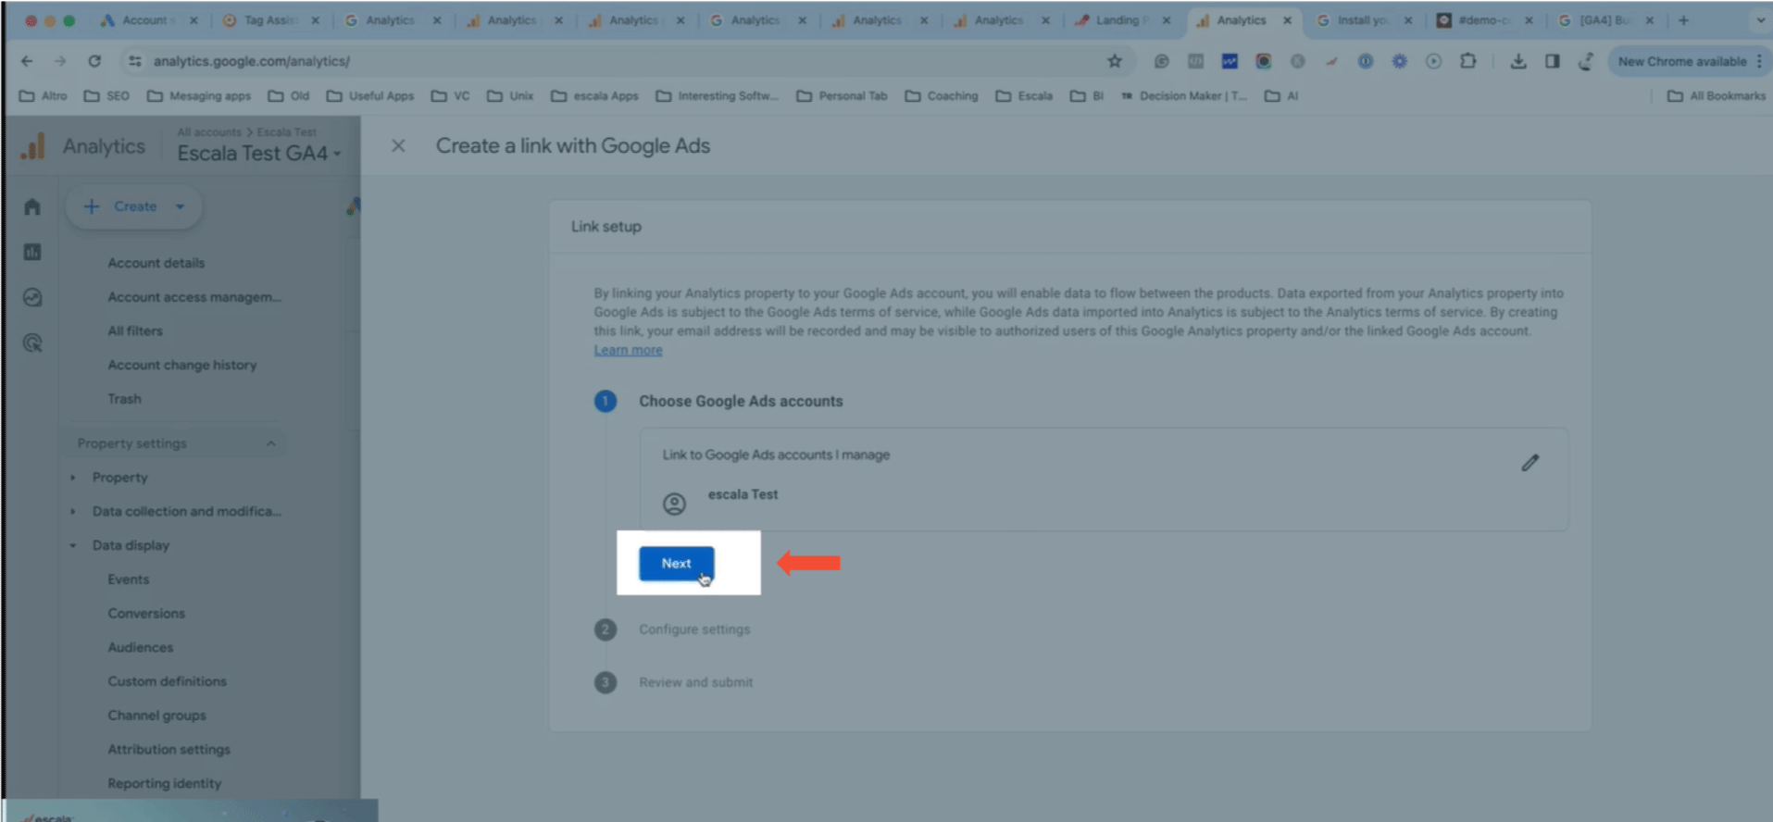Screen dimensions: 1773x822
Task: Open the Altro bookmarks folder
Action: pos(44,95)
